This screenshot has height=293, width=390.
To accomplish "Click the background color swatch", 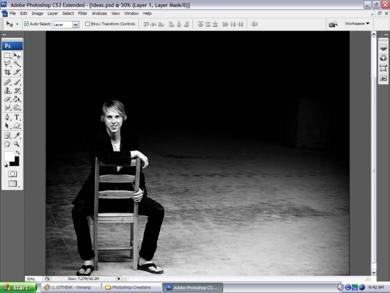I will tap(16, 163).
